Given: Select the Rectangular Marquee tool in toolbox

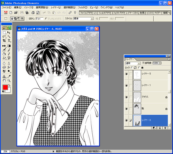Looking at the screenshot, I should coord(4,33).
